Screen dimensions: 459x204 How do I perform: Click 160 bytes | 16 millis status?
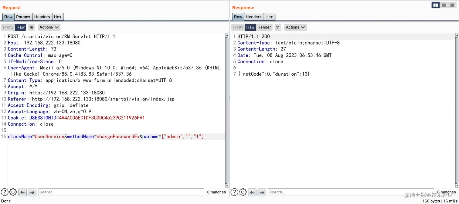coord(440,201)
